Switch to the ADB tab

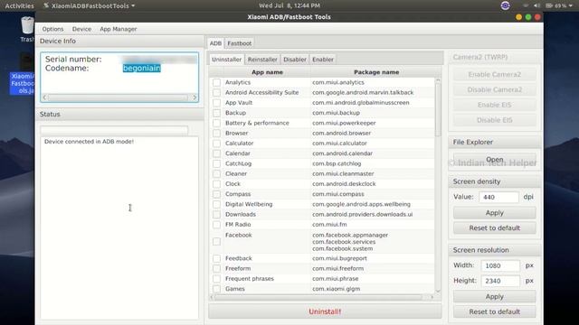[215, 43]
